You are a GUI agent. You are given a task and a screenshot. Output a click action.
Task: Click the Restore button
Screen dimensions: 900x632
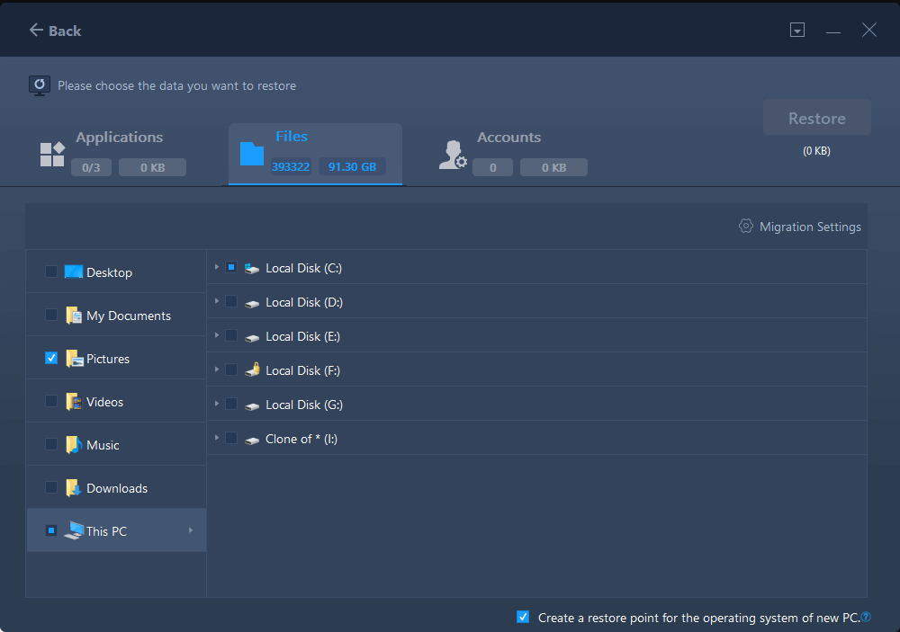tap(817, 118)
